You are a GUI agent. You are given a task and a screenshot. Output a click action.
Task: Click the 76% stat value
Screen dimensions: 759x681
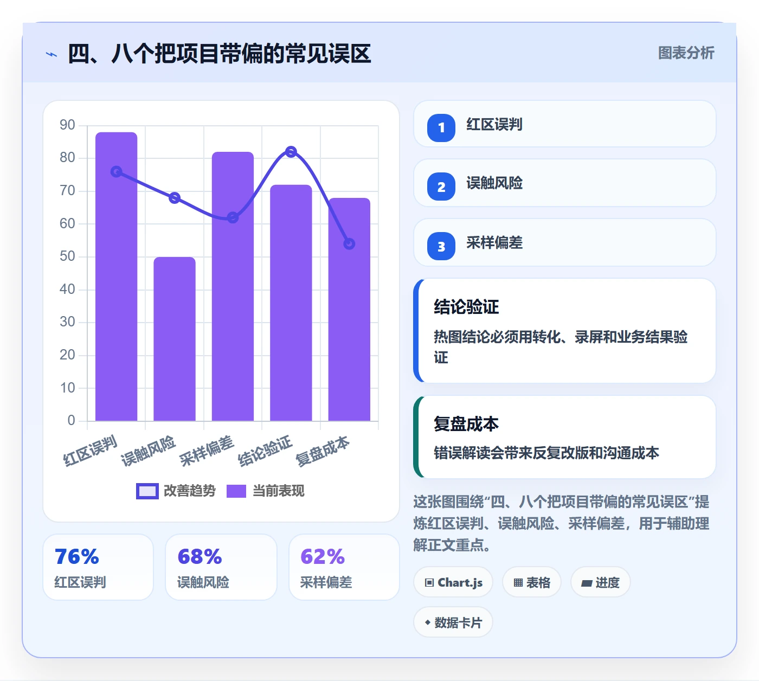tap(77, 557)
